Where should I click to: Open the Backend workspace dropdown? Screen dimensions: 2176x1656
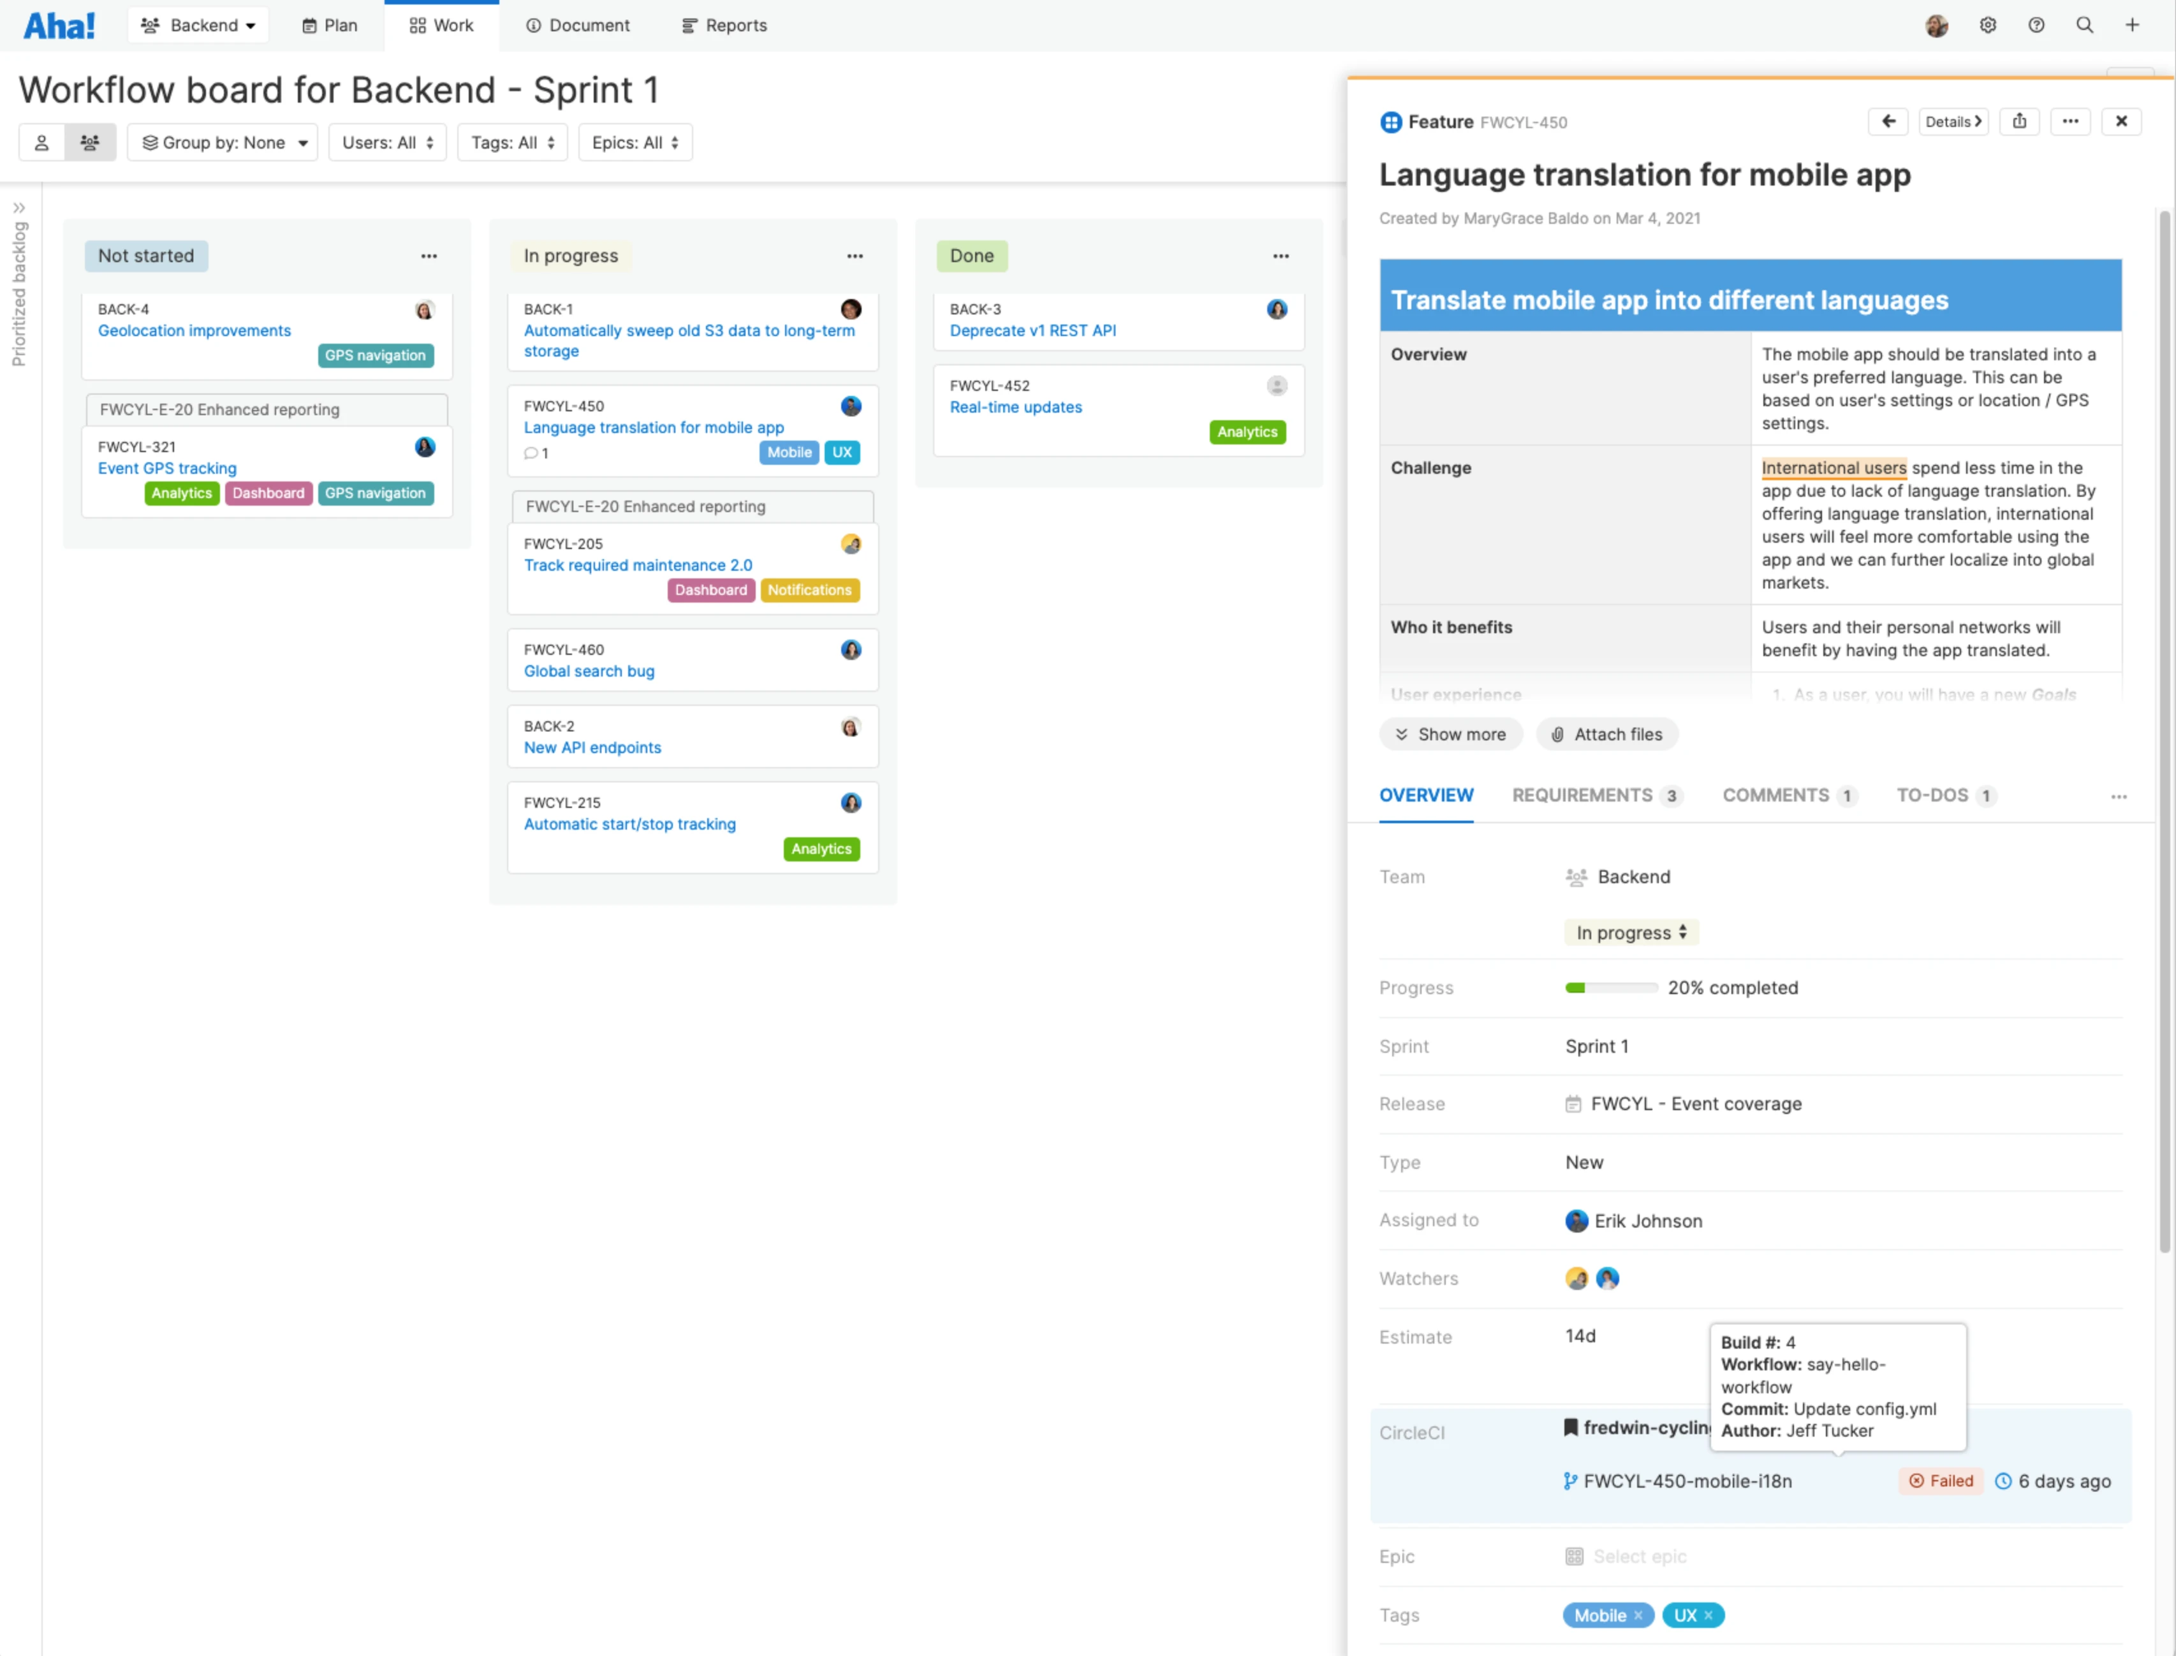point(198,26)
